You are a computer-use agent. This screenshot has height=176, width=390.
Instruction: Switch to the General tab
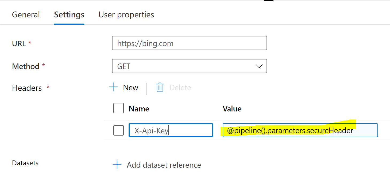point(26,14)
